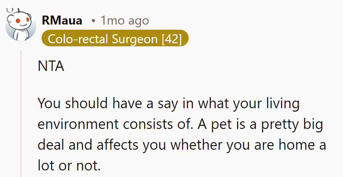Click the last line 'lot or not.'
Image resolution: width=343 pixels, height=177 pixels.
[69, 165]
